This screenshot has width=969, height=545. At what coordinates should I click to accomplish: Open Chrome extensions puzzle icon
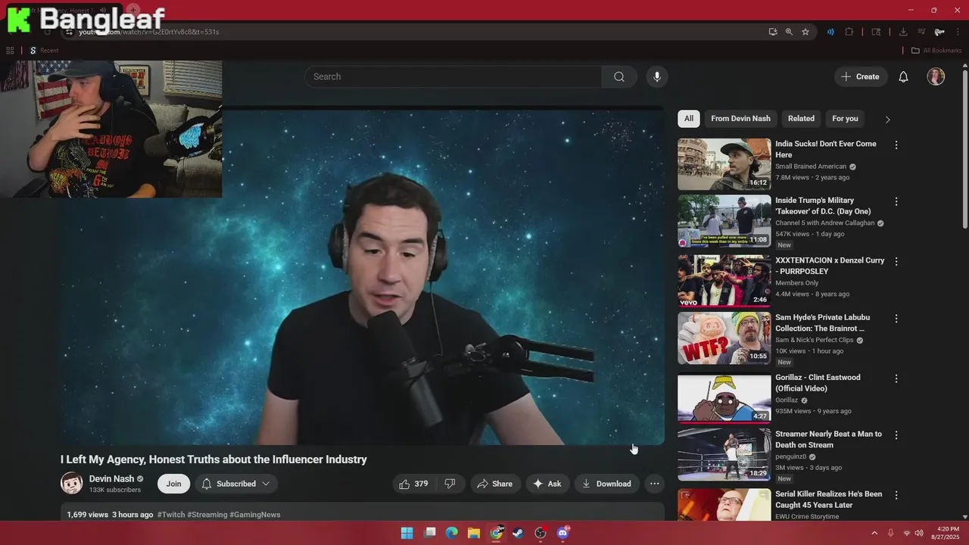click(849, 32)
